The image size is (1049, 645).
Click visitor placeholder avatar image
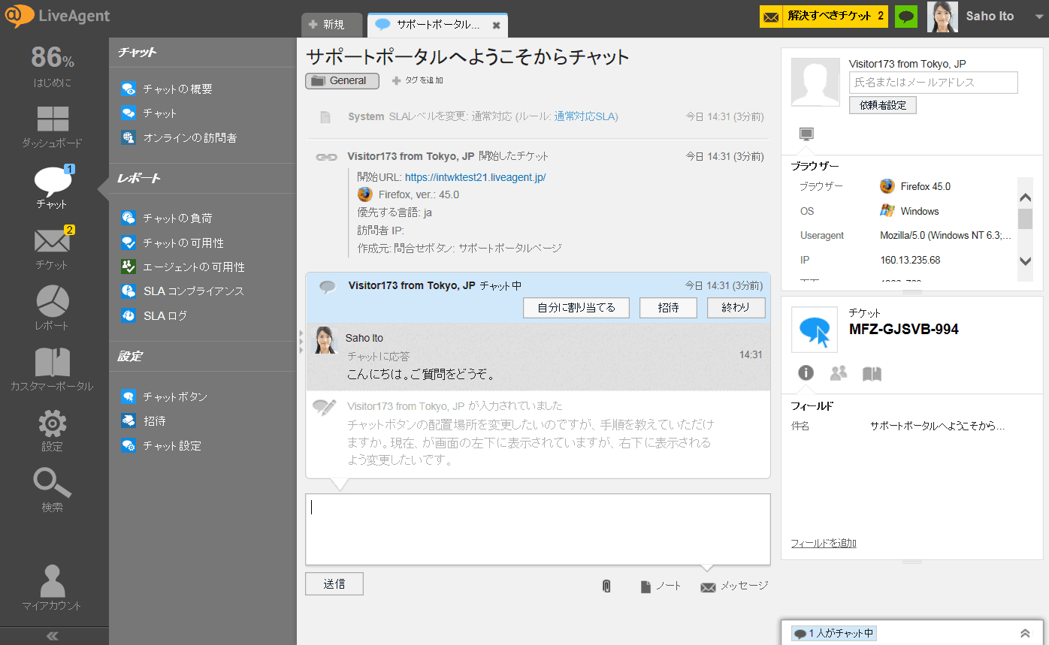point(815,82)
